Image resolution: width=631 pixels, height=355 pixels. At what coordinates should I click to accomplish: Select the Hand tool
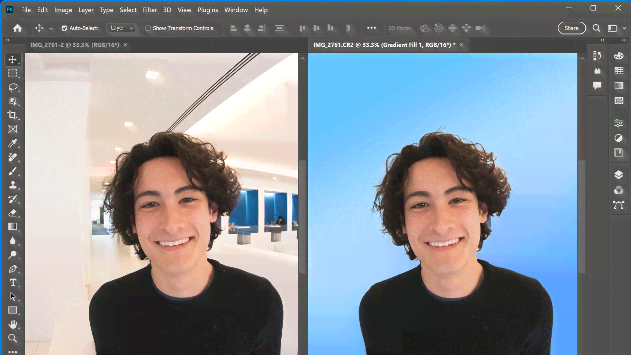[x=12, y=324]
